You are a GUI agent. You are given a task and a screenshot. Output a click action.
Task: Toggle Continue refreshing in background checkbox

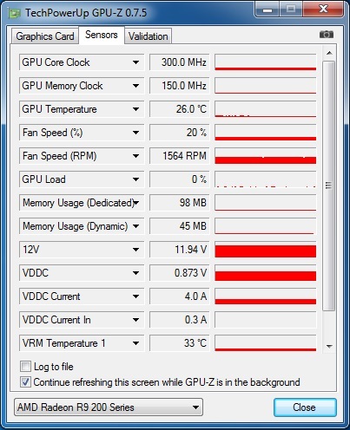point(25,382)
